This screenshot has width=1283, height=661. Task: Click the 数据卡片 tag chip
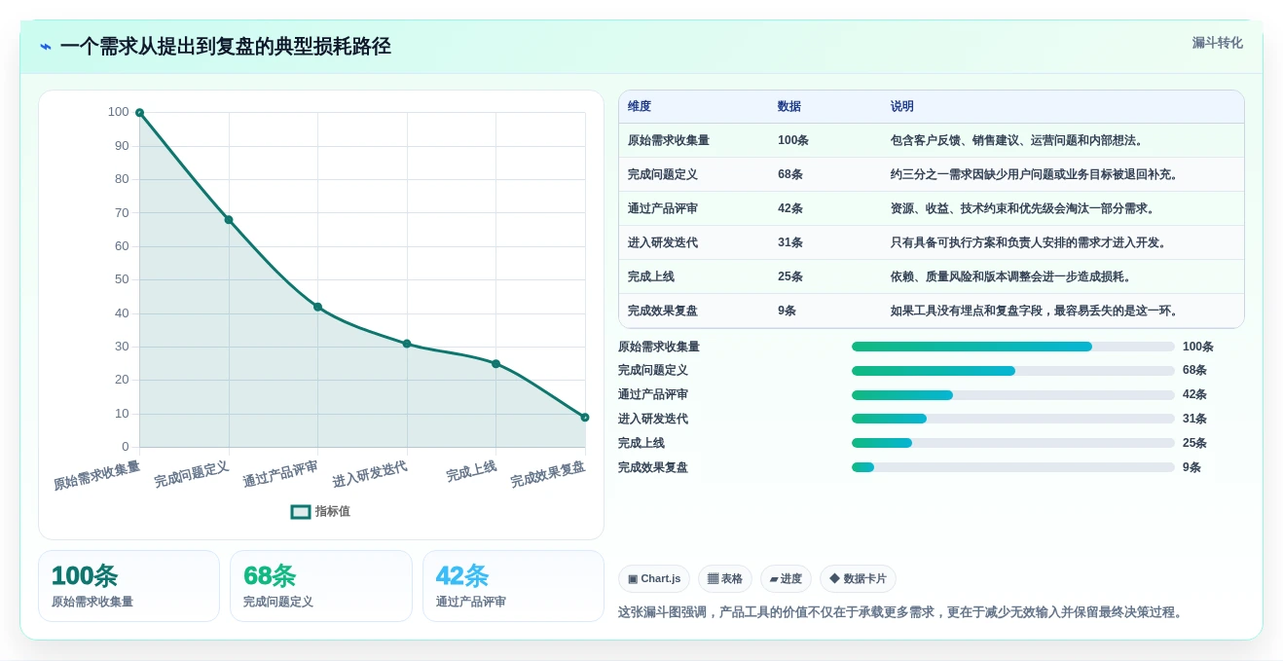point(858,579)
